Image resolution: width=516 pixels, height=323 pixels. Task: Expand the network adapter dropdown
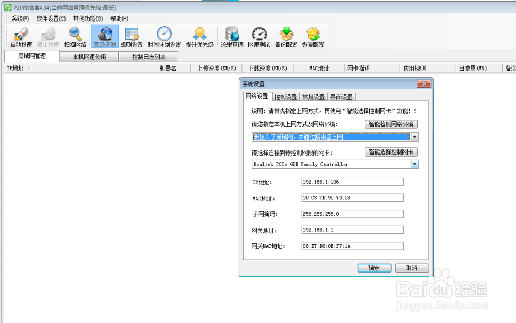[414, 164]
